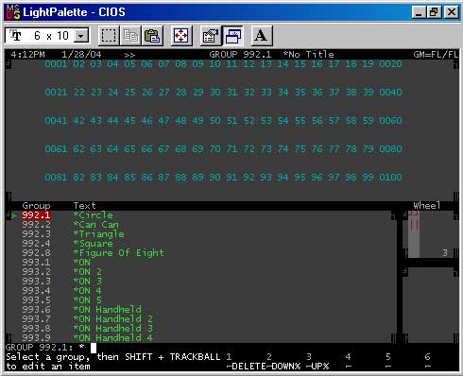The height and width of the screenshot is (376, 463).
Task: Select the *ON Handheld 3 group
Action: [113, 329]
